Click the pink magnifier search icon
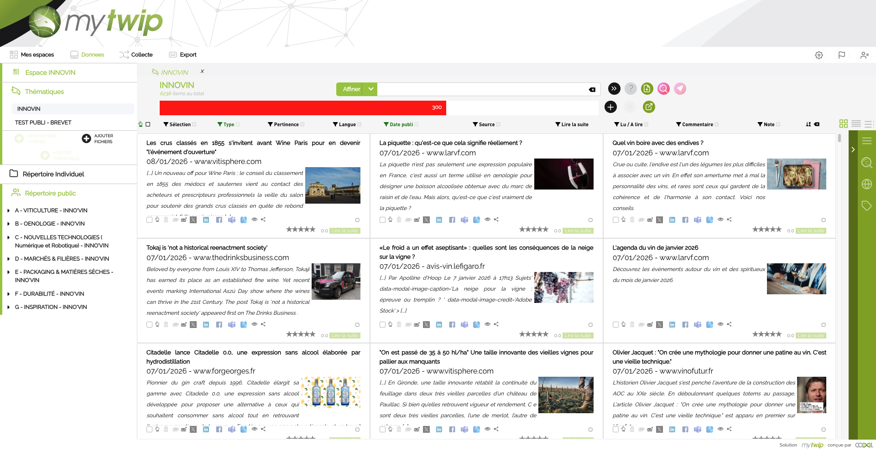The height and width of the screenshot is (451, 876). (x=663, y=89)
